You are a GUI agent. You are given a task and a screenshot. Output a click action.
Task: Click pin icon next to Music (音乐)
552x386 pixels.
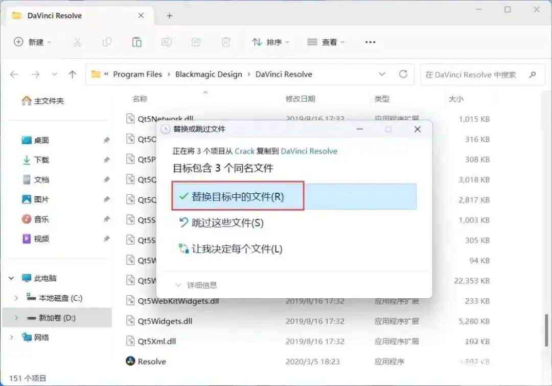tap(106, 219)
